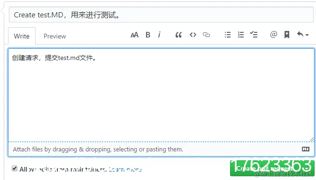This screenshot has width=316, height=180.
Task: Focus the pull request title field
Action: [x=161, y=15]
